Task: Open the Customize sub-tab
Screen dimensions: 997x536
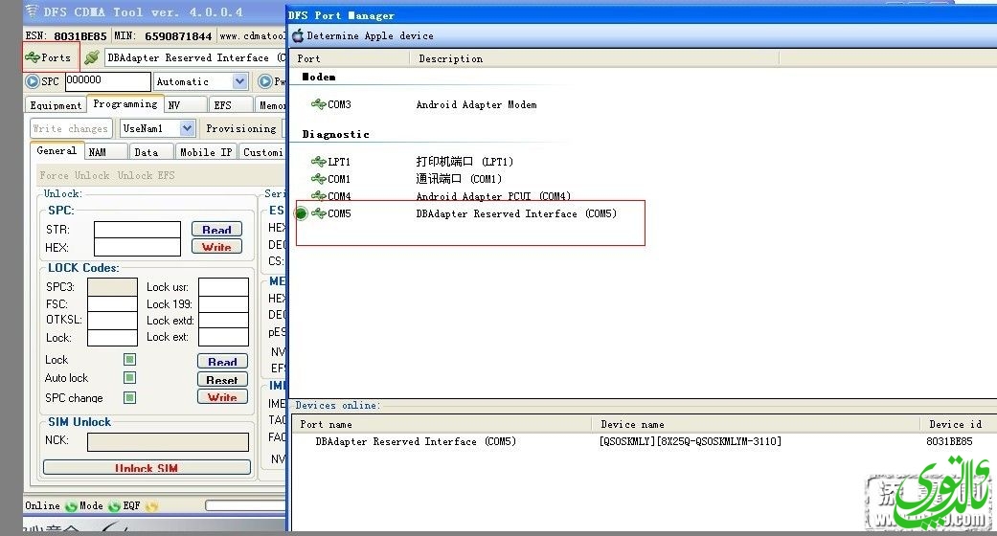Action: coord(262,152)
